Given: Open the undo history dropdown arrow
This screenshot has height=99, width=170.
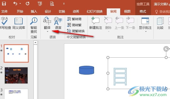Looking at the screenshot, I should point(20,4).
